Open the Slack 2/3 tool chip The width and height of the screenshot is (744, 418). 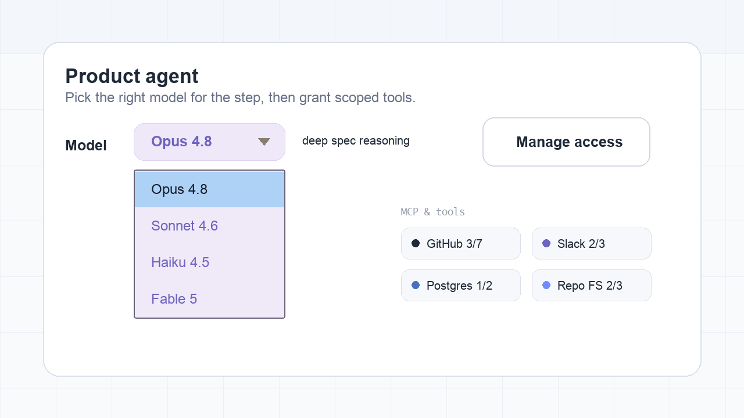pos(592,243)
